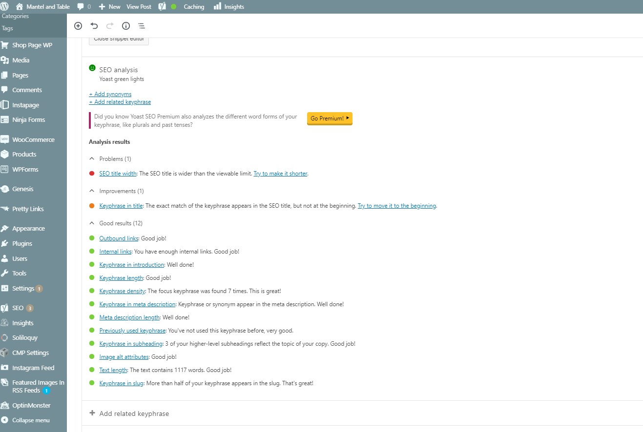Viewport: 643px width, 432px height.
Task: Open Genesis sidebar icon
Action: (5, 189)
